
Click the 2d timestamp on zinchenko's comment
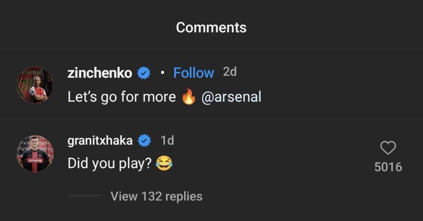230,72
